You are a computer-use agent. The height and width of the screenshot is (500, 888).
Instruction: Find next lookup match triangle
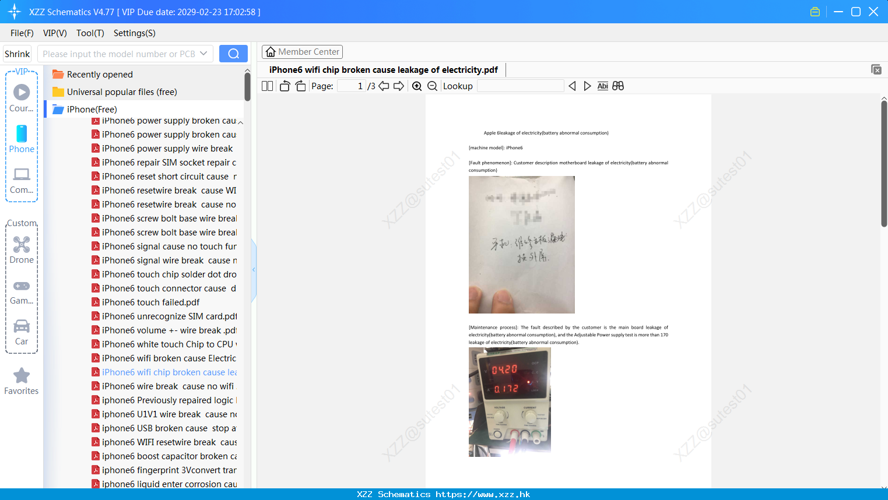(587, 86)
